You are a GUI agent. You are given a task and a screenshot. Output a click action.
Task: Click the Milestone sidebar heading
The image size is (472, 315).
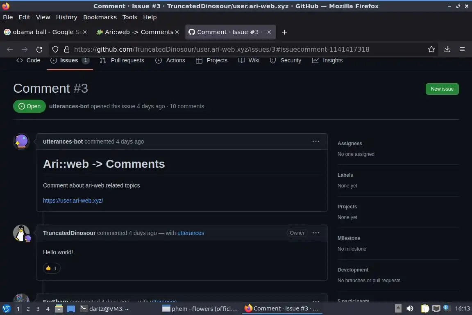pyautogui.click(x=349, y=238)
